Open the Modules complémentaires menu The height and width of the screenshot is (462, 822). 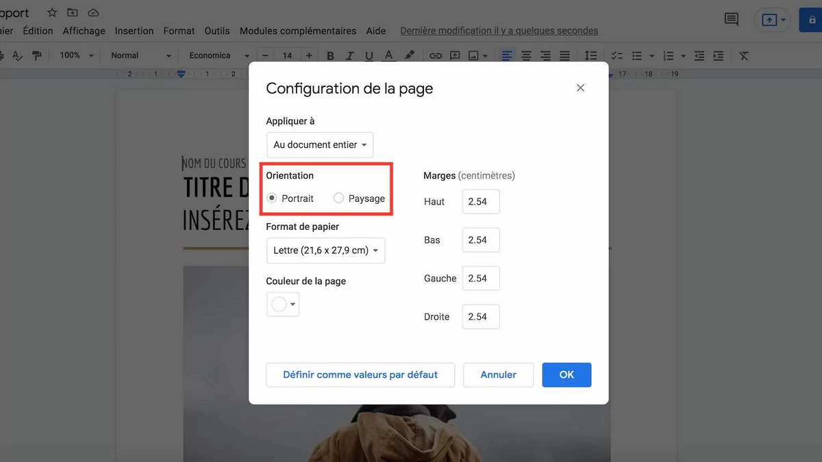pyautogui.click(x=298, y=31)
